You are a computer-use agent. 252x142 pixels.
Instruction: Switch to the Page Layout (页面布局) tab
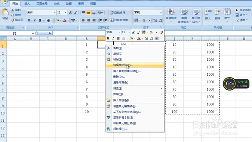coord(42,3)
